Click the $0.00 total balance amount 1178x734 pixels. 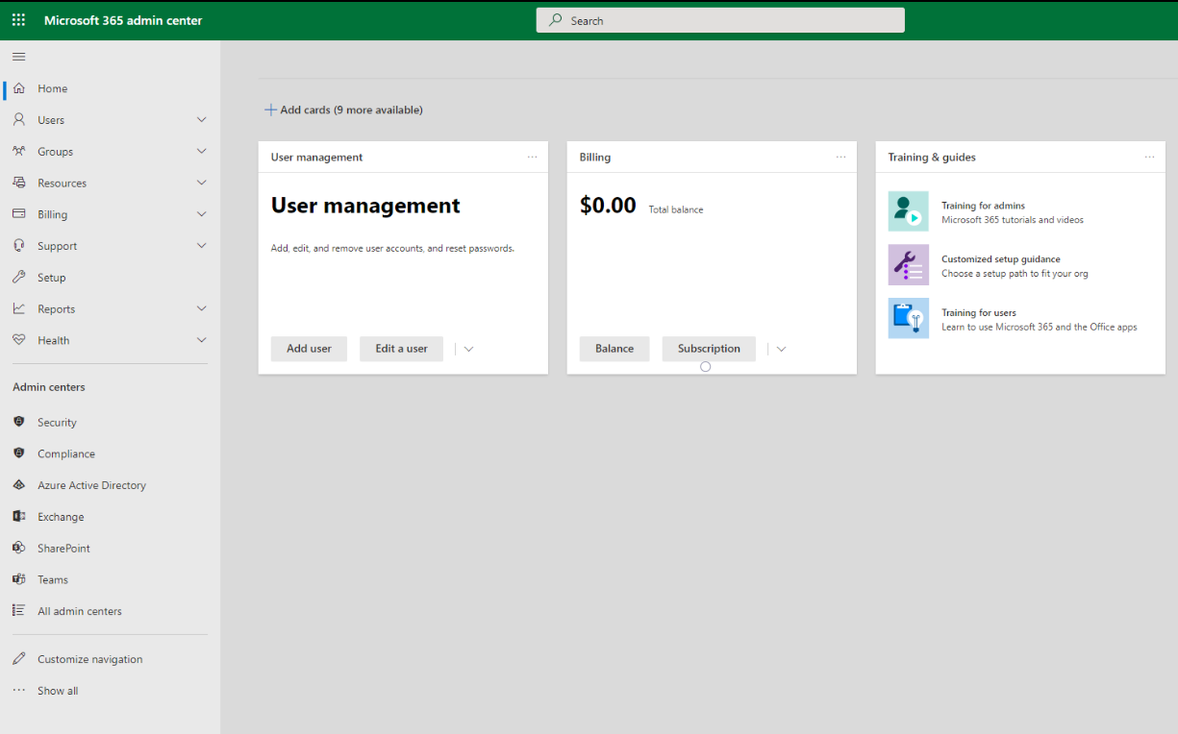(x=608, y=206)
